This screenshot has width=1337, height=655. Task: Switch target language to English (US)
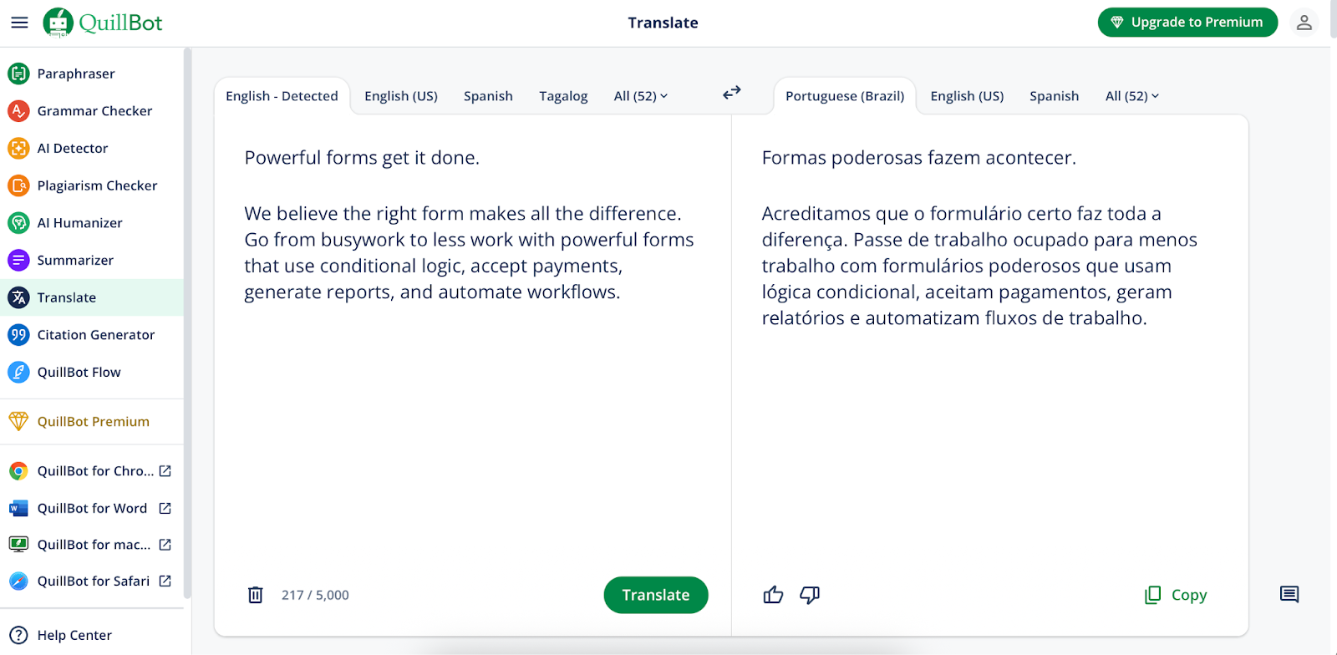click(x=967, y=96)
